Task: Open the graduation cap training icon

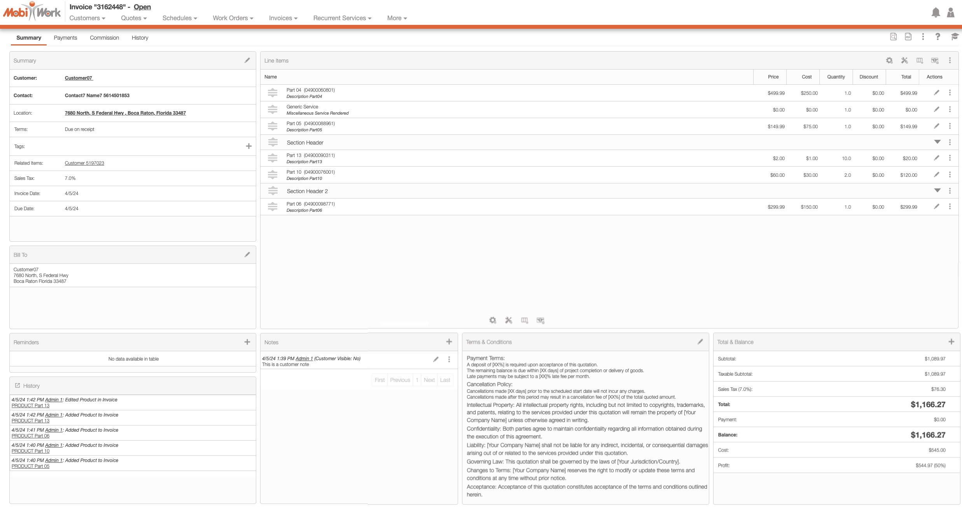Action: [x=955, y=37]
